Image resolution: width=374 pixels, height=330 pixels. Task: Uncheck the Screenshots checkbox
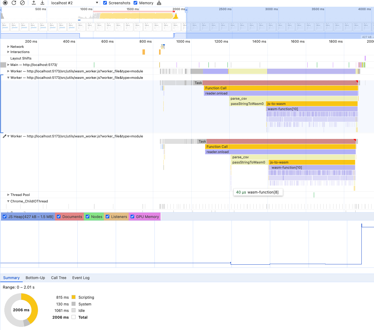[x=105, y=3]
